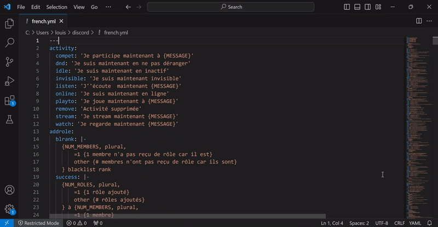Screen dimensions: 438x227
Task: Toggle the bottom panel layout icon
Action: 358,7
